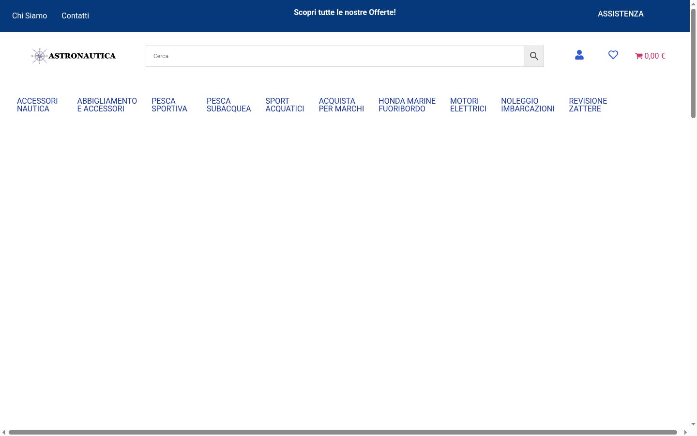Click the scroll-up arrow of vertical scrollbar
The image size is (697, 436).
pyautogui.click(x=693, y=4)
